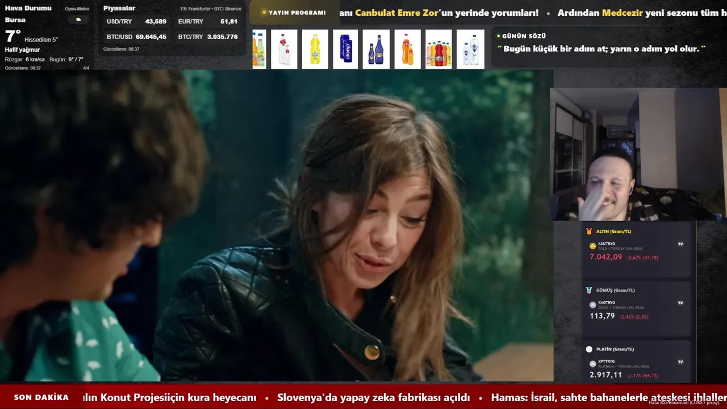Click the FX: Frankfurter • BTC: Binance source text
This screenshot has height=409, width=727.
pos(211,9)
